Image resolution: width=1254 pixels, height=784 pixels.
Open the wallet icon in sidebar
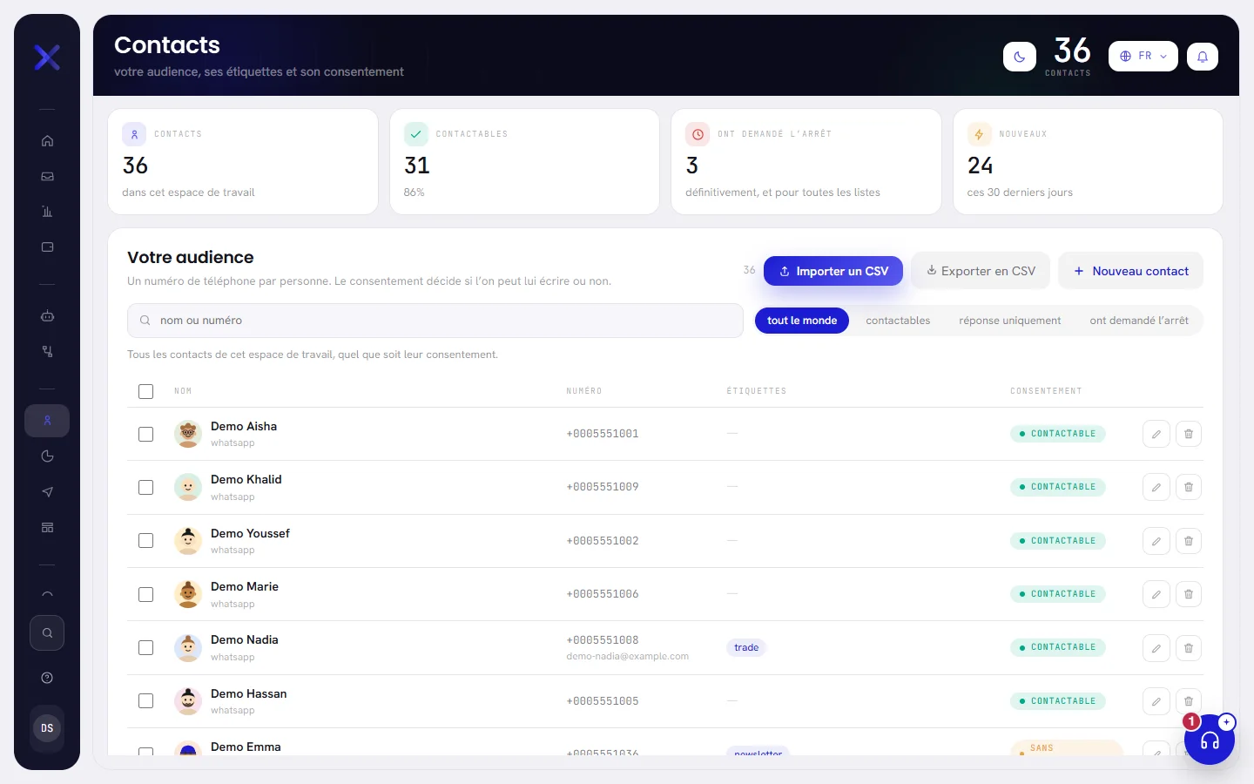tap(47, 247)
